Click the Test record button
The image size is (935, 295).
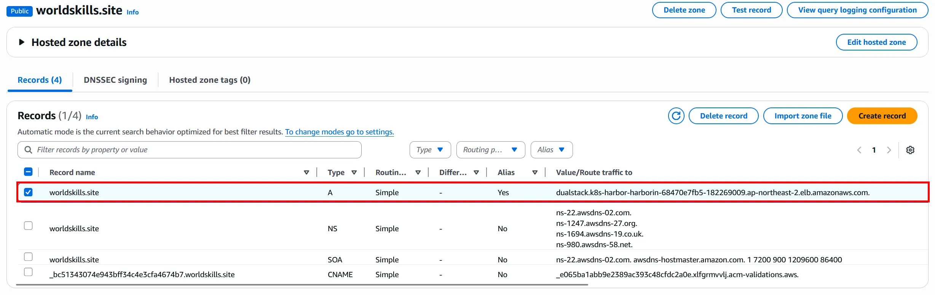[752, 10]
